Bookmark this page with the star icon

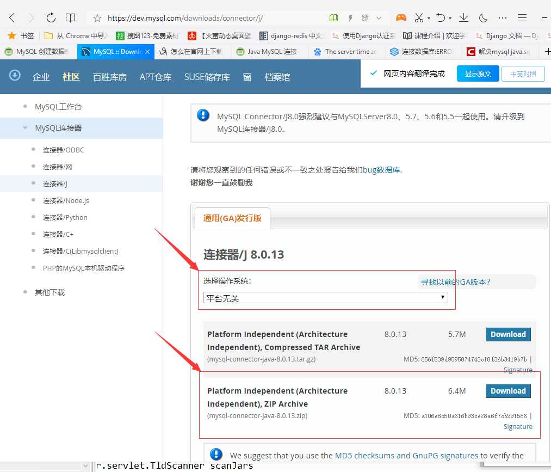click(x=97, y=18)
